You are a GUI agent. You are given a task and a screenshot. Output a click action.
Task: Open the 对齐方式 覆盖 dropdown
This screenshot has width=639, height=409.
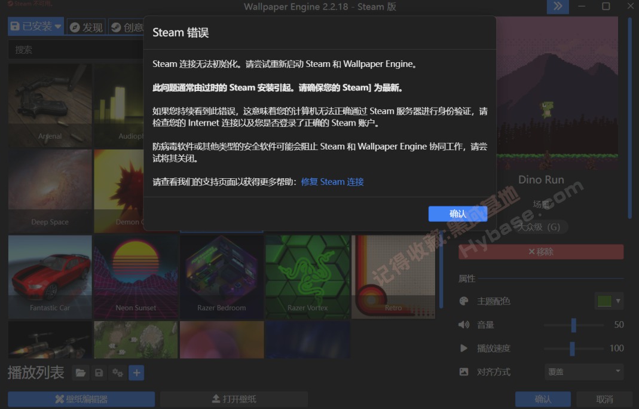click(x=584, y=372)
